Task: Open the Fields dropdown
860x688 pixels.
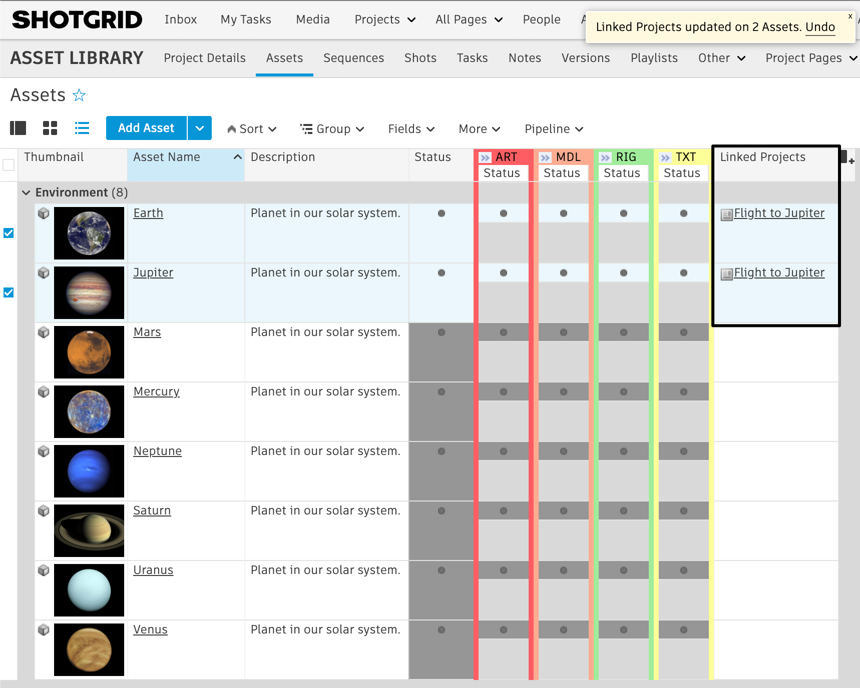Action: coord(410,128)
